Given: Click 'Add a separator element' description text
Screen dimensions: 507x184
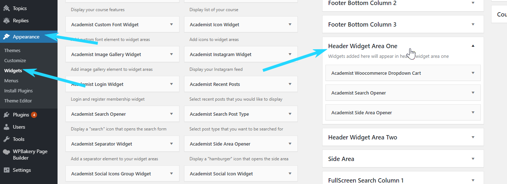Looking at the screenshot, I should 114,159.
